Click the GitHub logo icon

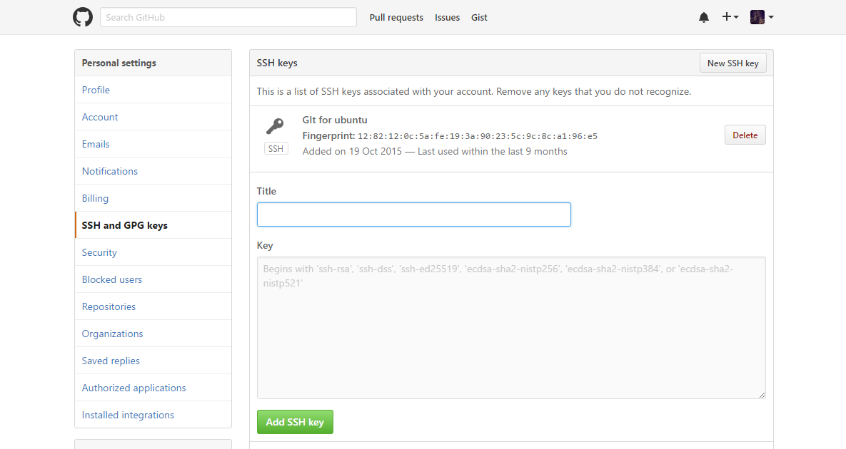tap(83, 16)
